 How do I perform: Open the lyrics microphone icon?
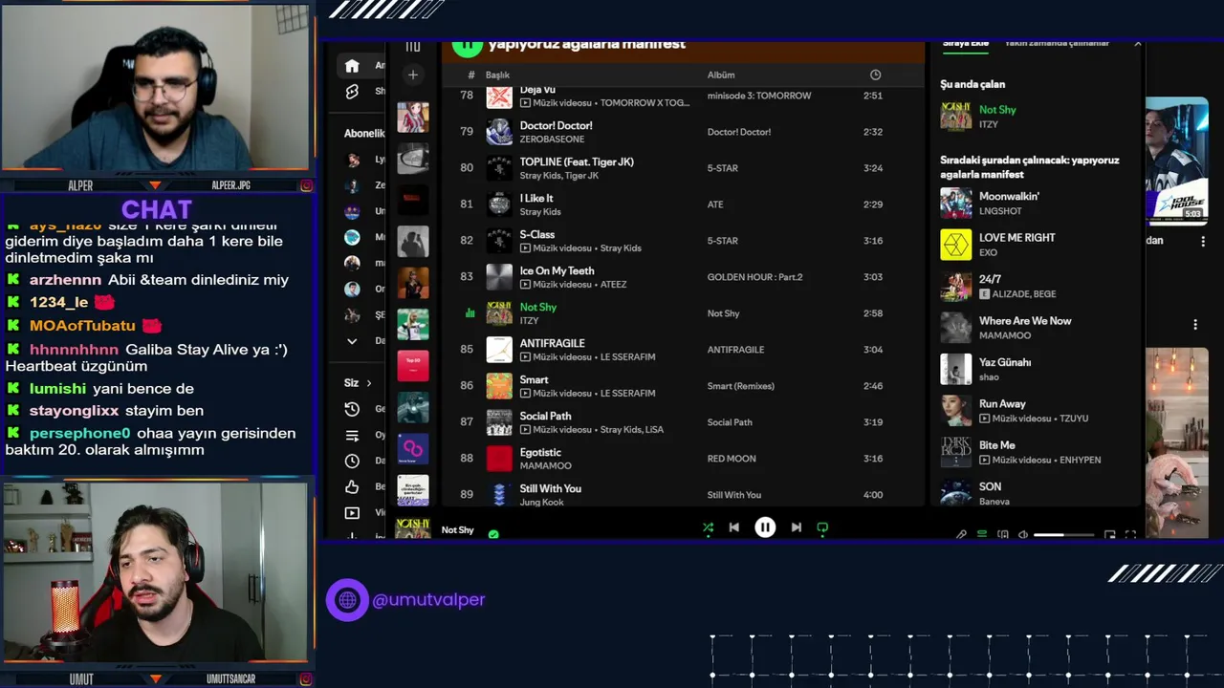pyautogui.click(x=961, y=535)
